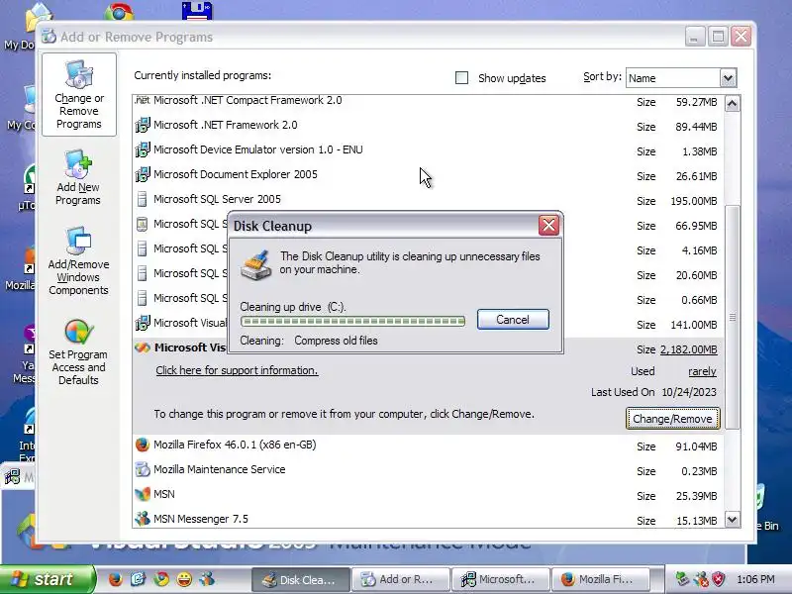This screenshot has height=594, width=792.
Task: Click the MSN Messenger 7.5 program icon
Action: coord(143,519)
